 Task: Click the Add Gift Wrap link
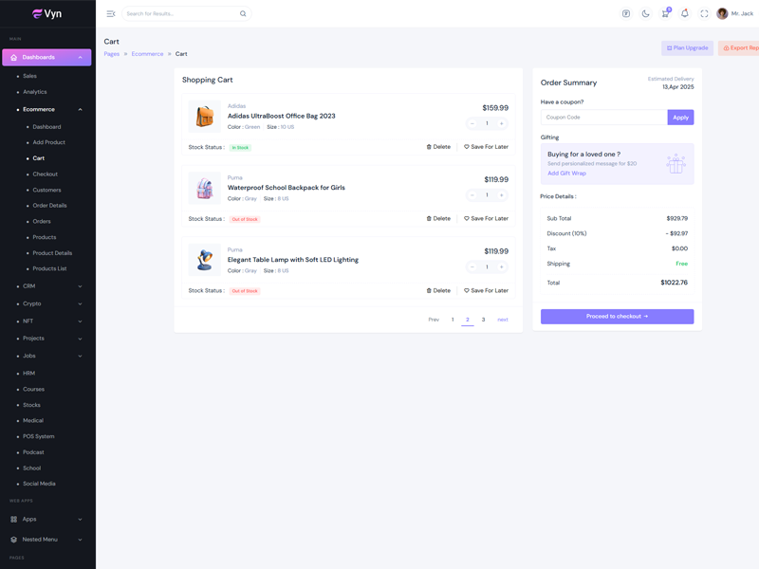[x=566, y=174]
